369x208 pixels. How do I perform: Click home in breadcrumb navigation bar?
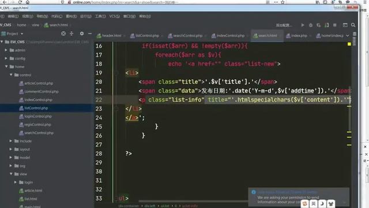click(x=21, y=25)
